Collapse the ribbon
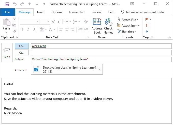 pyautogui.click(x=169, y=38)
